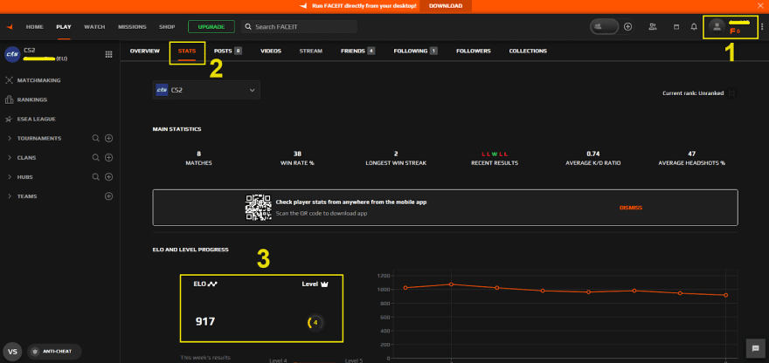Click the plus icon next to party toggle
Image resolution: width=769 pixels, height=363 pixels.
pyautogui.click(x=627, y=27)
